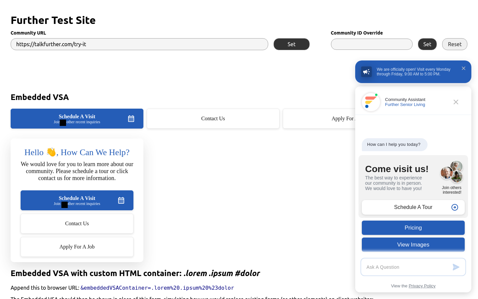Open the Privacy Policy link
The image size is (478, 299).
point(422,286)
